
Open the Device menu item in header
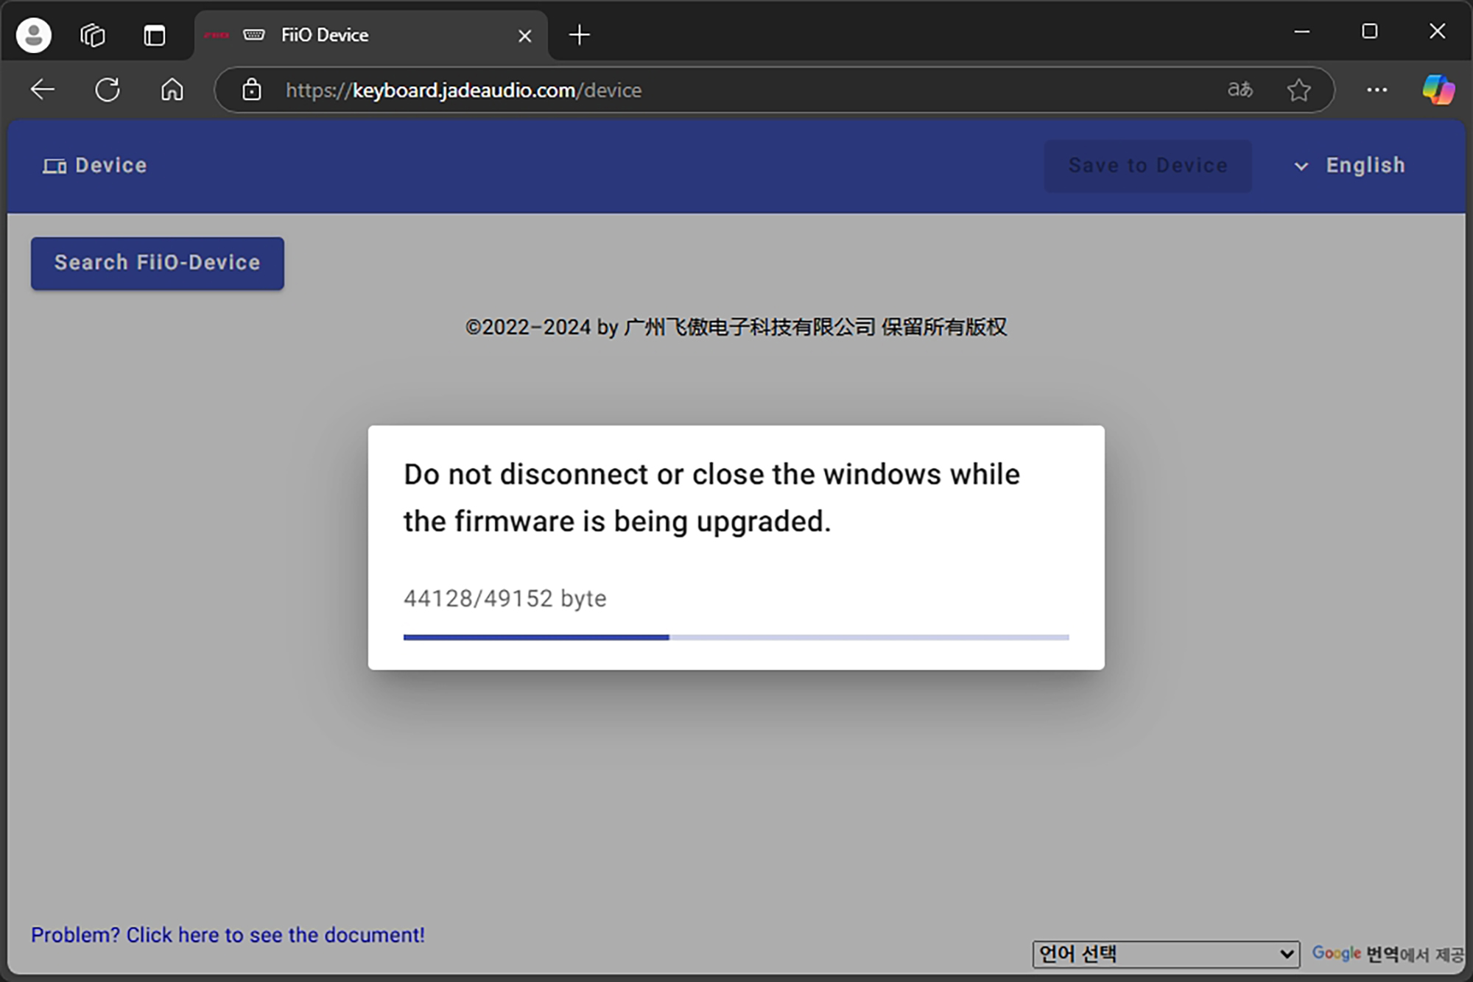[95, 166]
